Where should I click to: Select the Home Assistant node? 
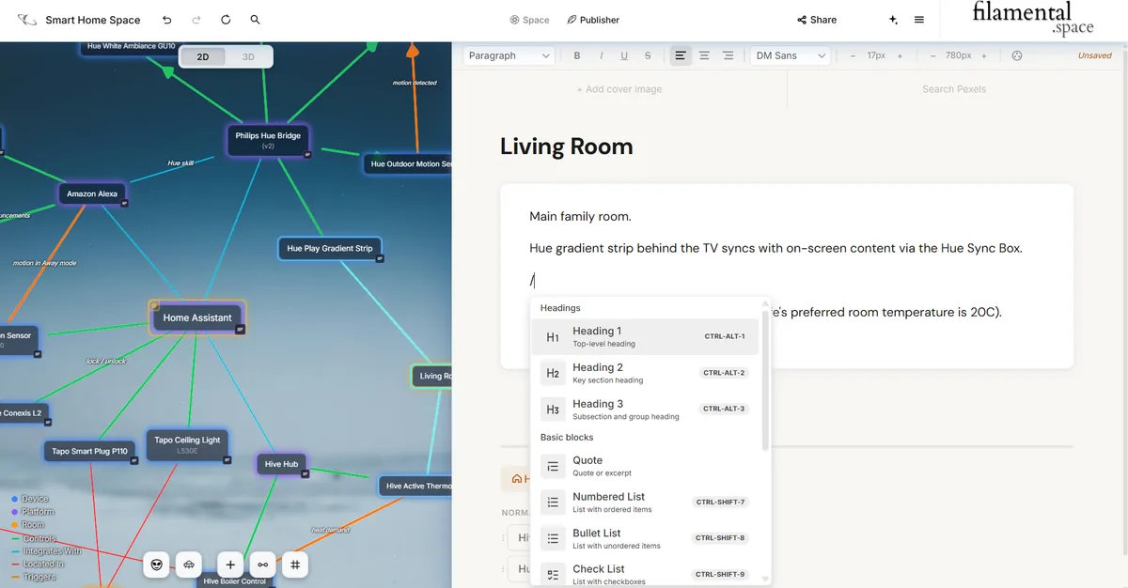197,317
